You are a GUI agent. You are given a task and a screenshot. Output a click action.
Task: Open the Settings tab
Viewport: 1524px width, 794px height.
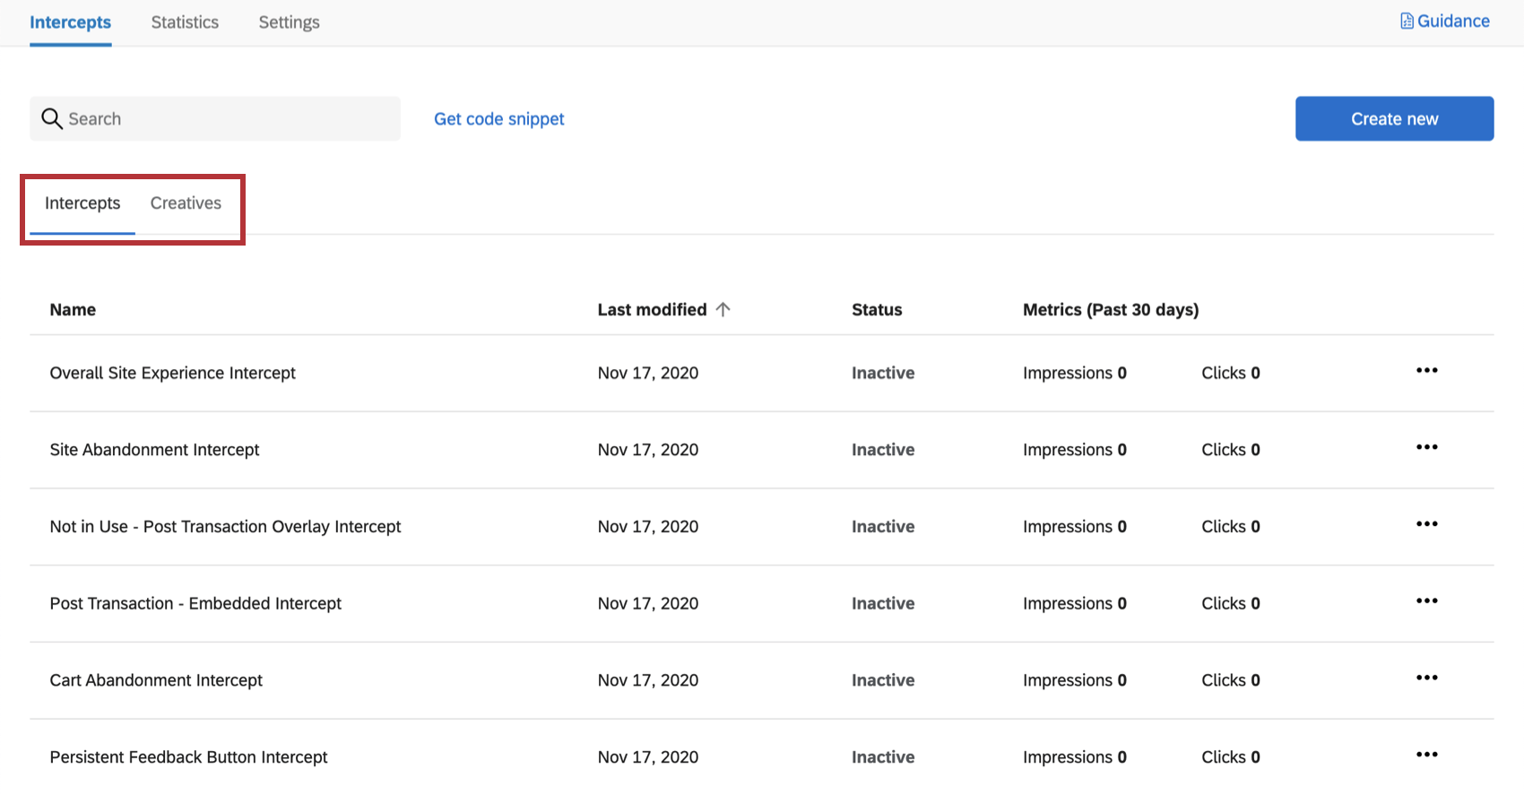[289, 22]
